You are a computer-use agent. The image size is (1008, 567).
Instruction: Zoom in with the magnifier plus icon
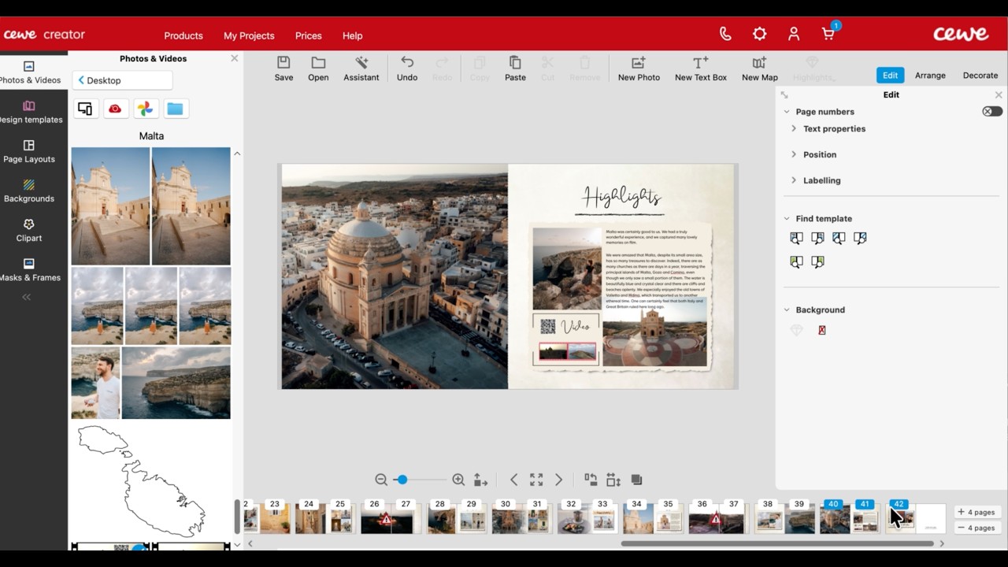(458, 480)
